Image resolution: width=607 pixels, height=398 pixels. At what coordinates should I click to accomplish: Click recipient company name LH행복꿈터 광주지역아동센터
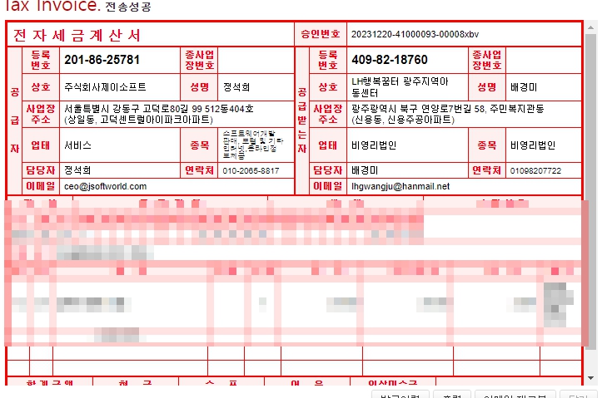tap(400, 87)
